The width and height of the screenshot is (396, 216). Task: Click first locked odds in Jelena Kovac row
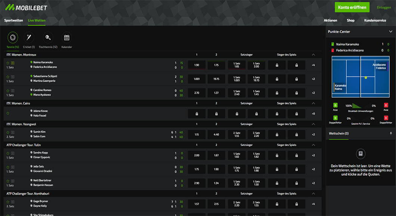[197, 114]
